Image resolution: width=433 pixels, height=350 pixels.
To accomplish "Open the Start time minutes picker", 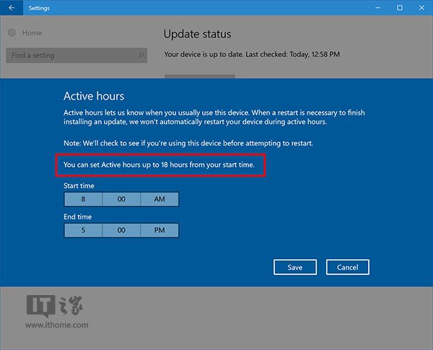I will tap(121, 200).
